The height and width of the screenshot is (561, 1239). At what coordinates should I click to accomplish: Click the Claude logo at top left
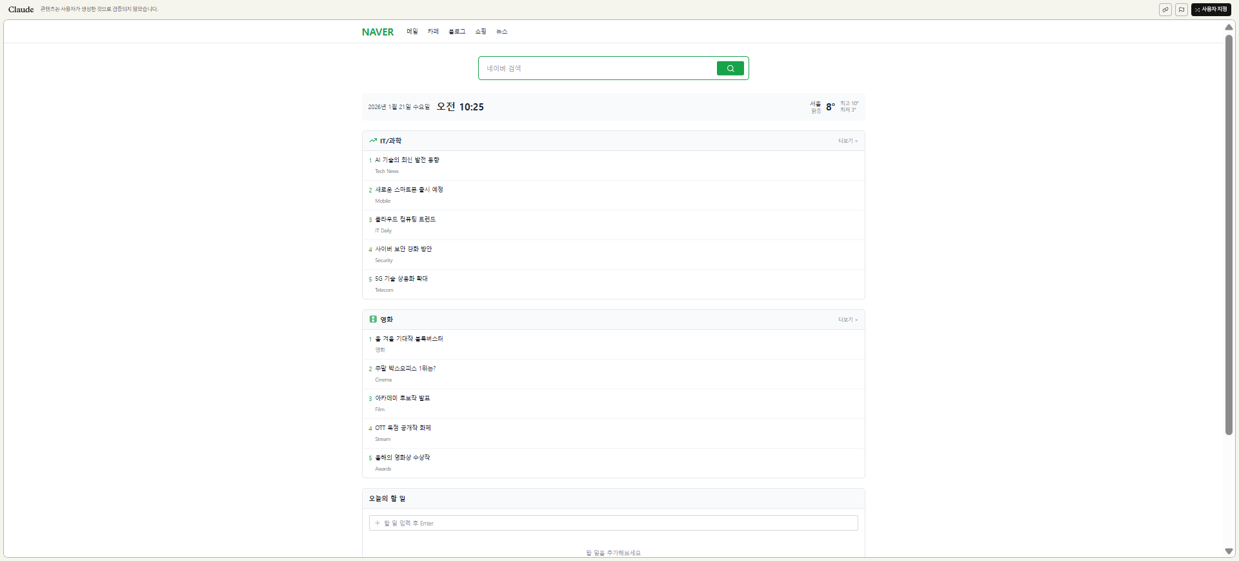point(21,10)
